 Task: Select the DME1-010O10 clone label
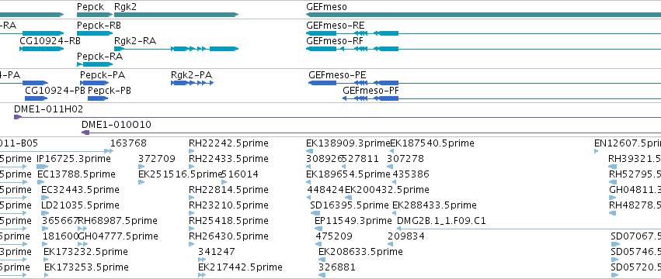click(117, 125)
